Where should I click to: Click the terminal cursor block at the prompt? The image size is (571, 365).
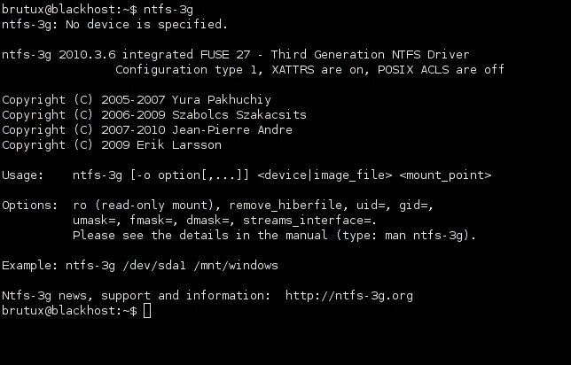click(147, 311)
